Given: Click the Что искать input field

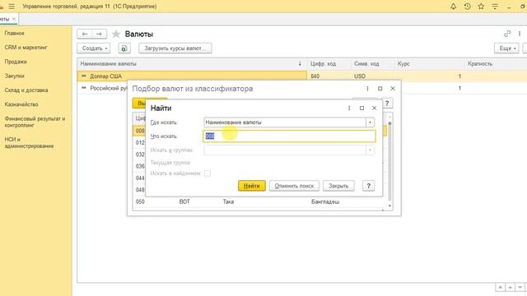Looking at the screenshot, I should [x=289, y=136].
